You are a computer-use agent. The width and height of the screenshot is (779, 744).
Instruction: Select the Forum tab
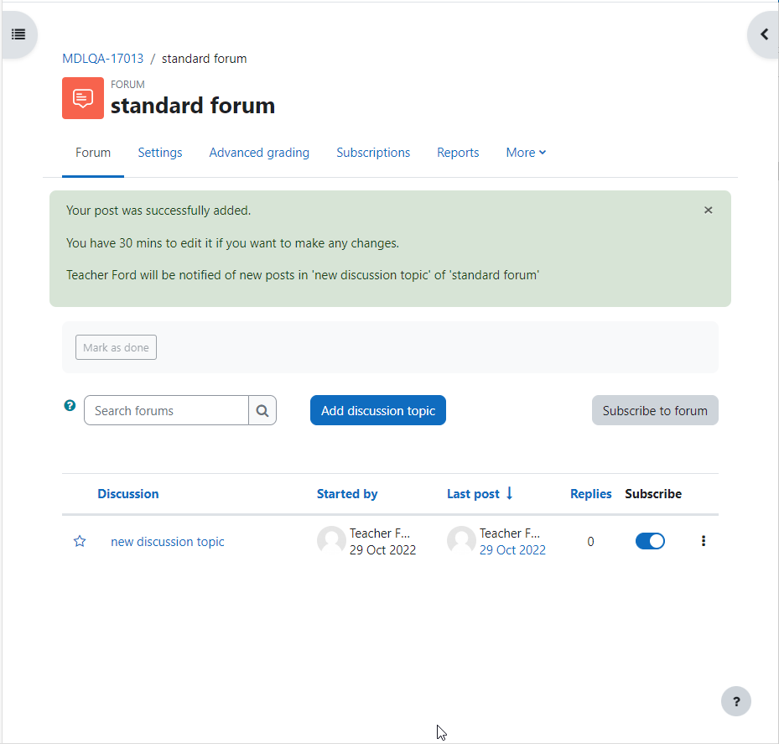tap(93, 153)
